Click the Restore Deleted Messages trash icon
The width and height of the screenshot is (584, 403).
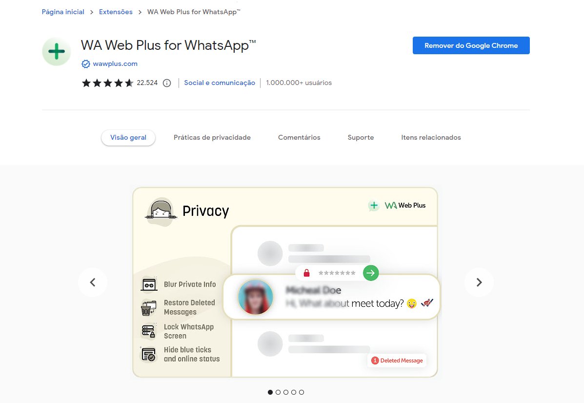pyautogui.click(x=149, y=308)
